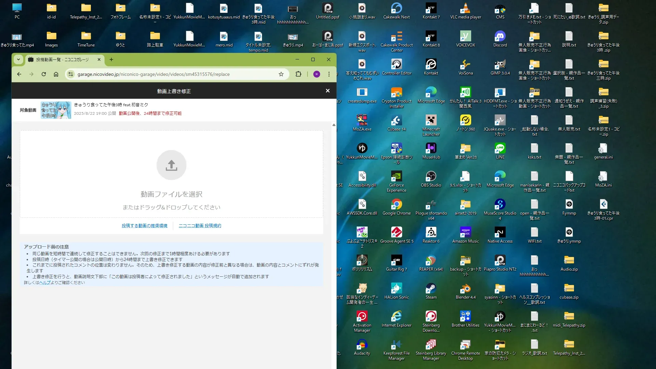Select the 投稿動画一覧 browser tab

[62, 59]
